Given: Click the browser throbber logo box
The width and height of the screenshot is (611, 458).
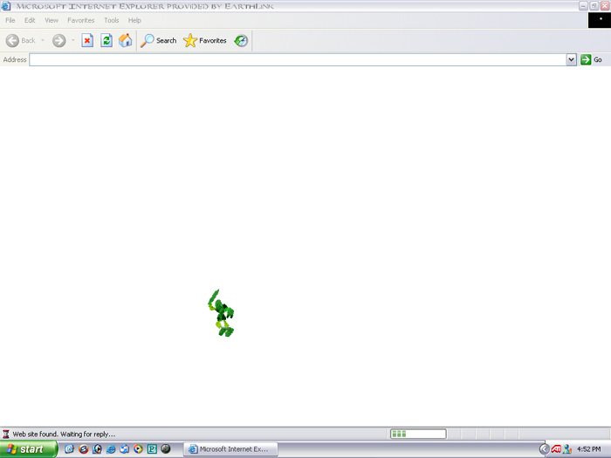Looking at the screenshot, I should pos(600,20).
